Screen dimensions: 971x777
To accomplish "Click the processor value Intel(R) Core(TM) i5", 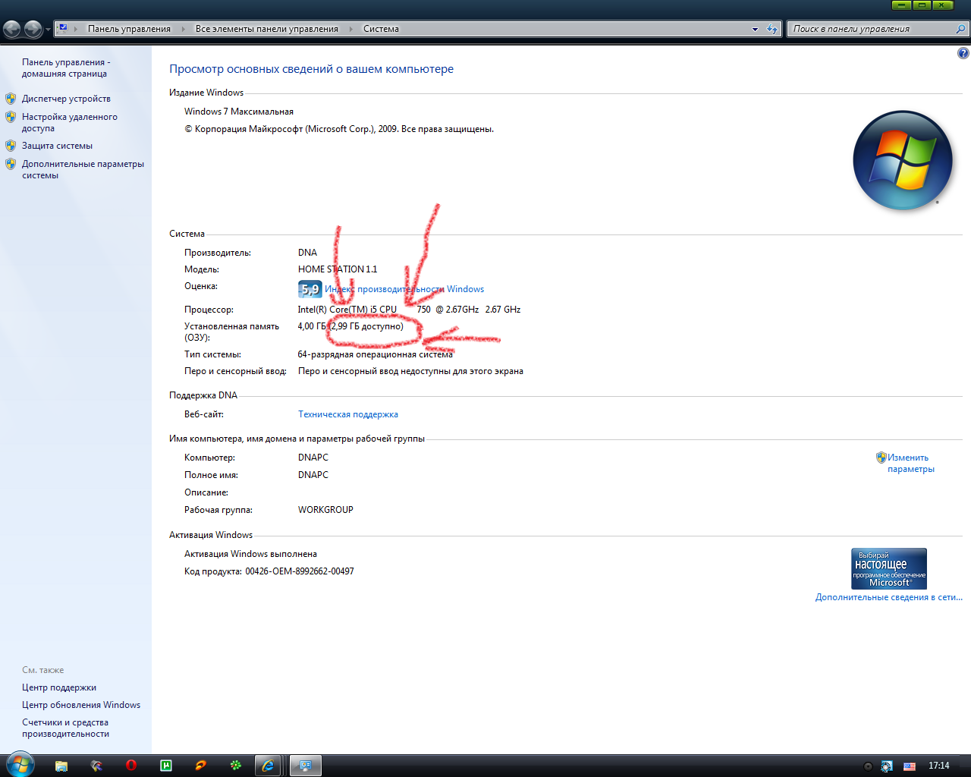I will [x=409, y=310].
